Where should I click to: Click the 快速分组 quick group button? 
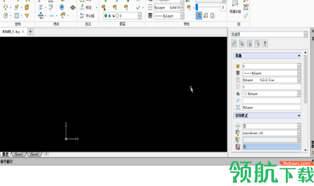point(235,7)
